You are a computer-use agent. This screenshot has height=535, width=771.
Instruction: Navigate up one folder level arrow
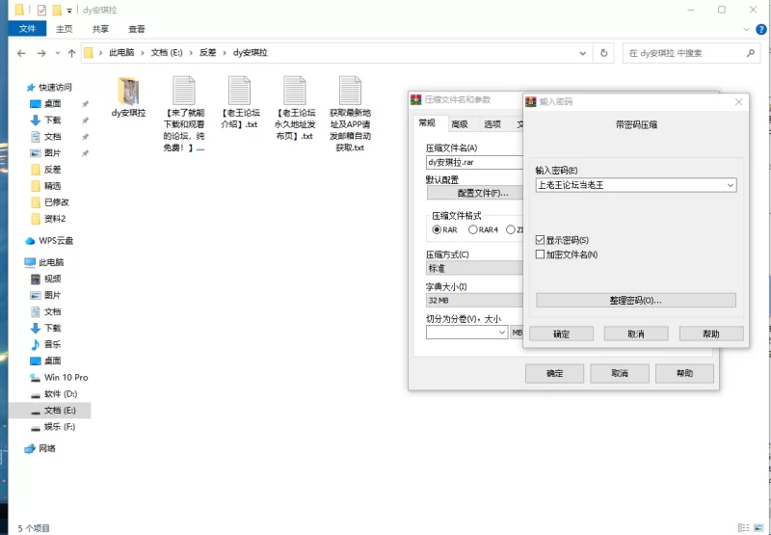[71, 53]
